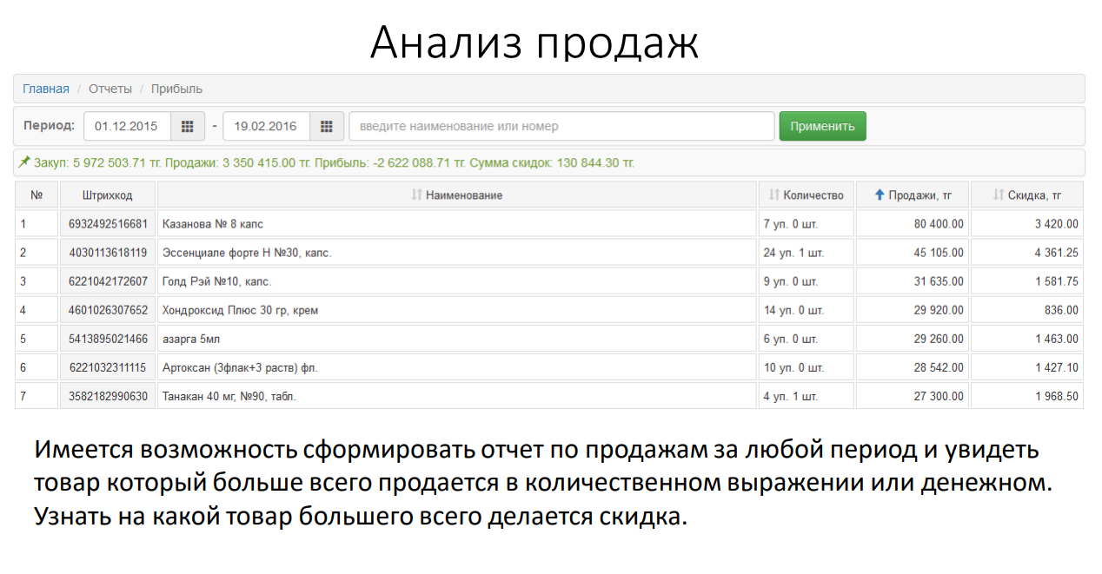The image size is (1102, 574).
Task: Focus the name or number search field
Action: click(561, 127)
